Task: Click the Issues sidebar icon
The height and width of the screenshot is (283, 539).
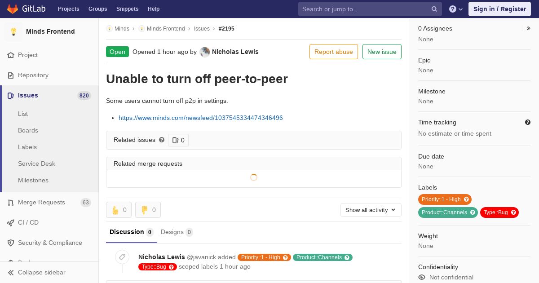Action: 11,95
